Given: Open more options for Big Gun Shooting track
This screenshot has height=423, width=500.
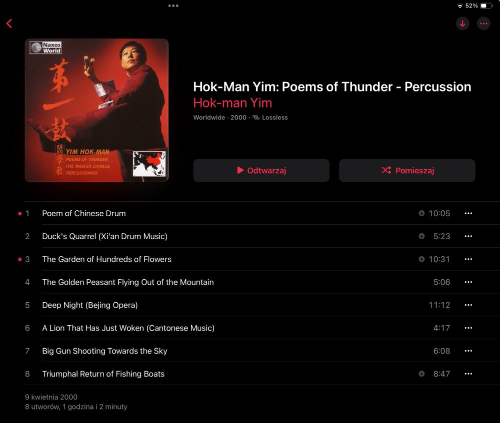Looking at the screenshot, I should click(x=468, y=351).
